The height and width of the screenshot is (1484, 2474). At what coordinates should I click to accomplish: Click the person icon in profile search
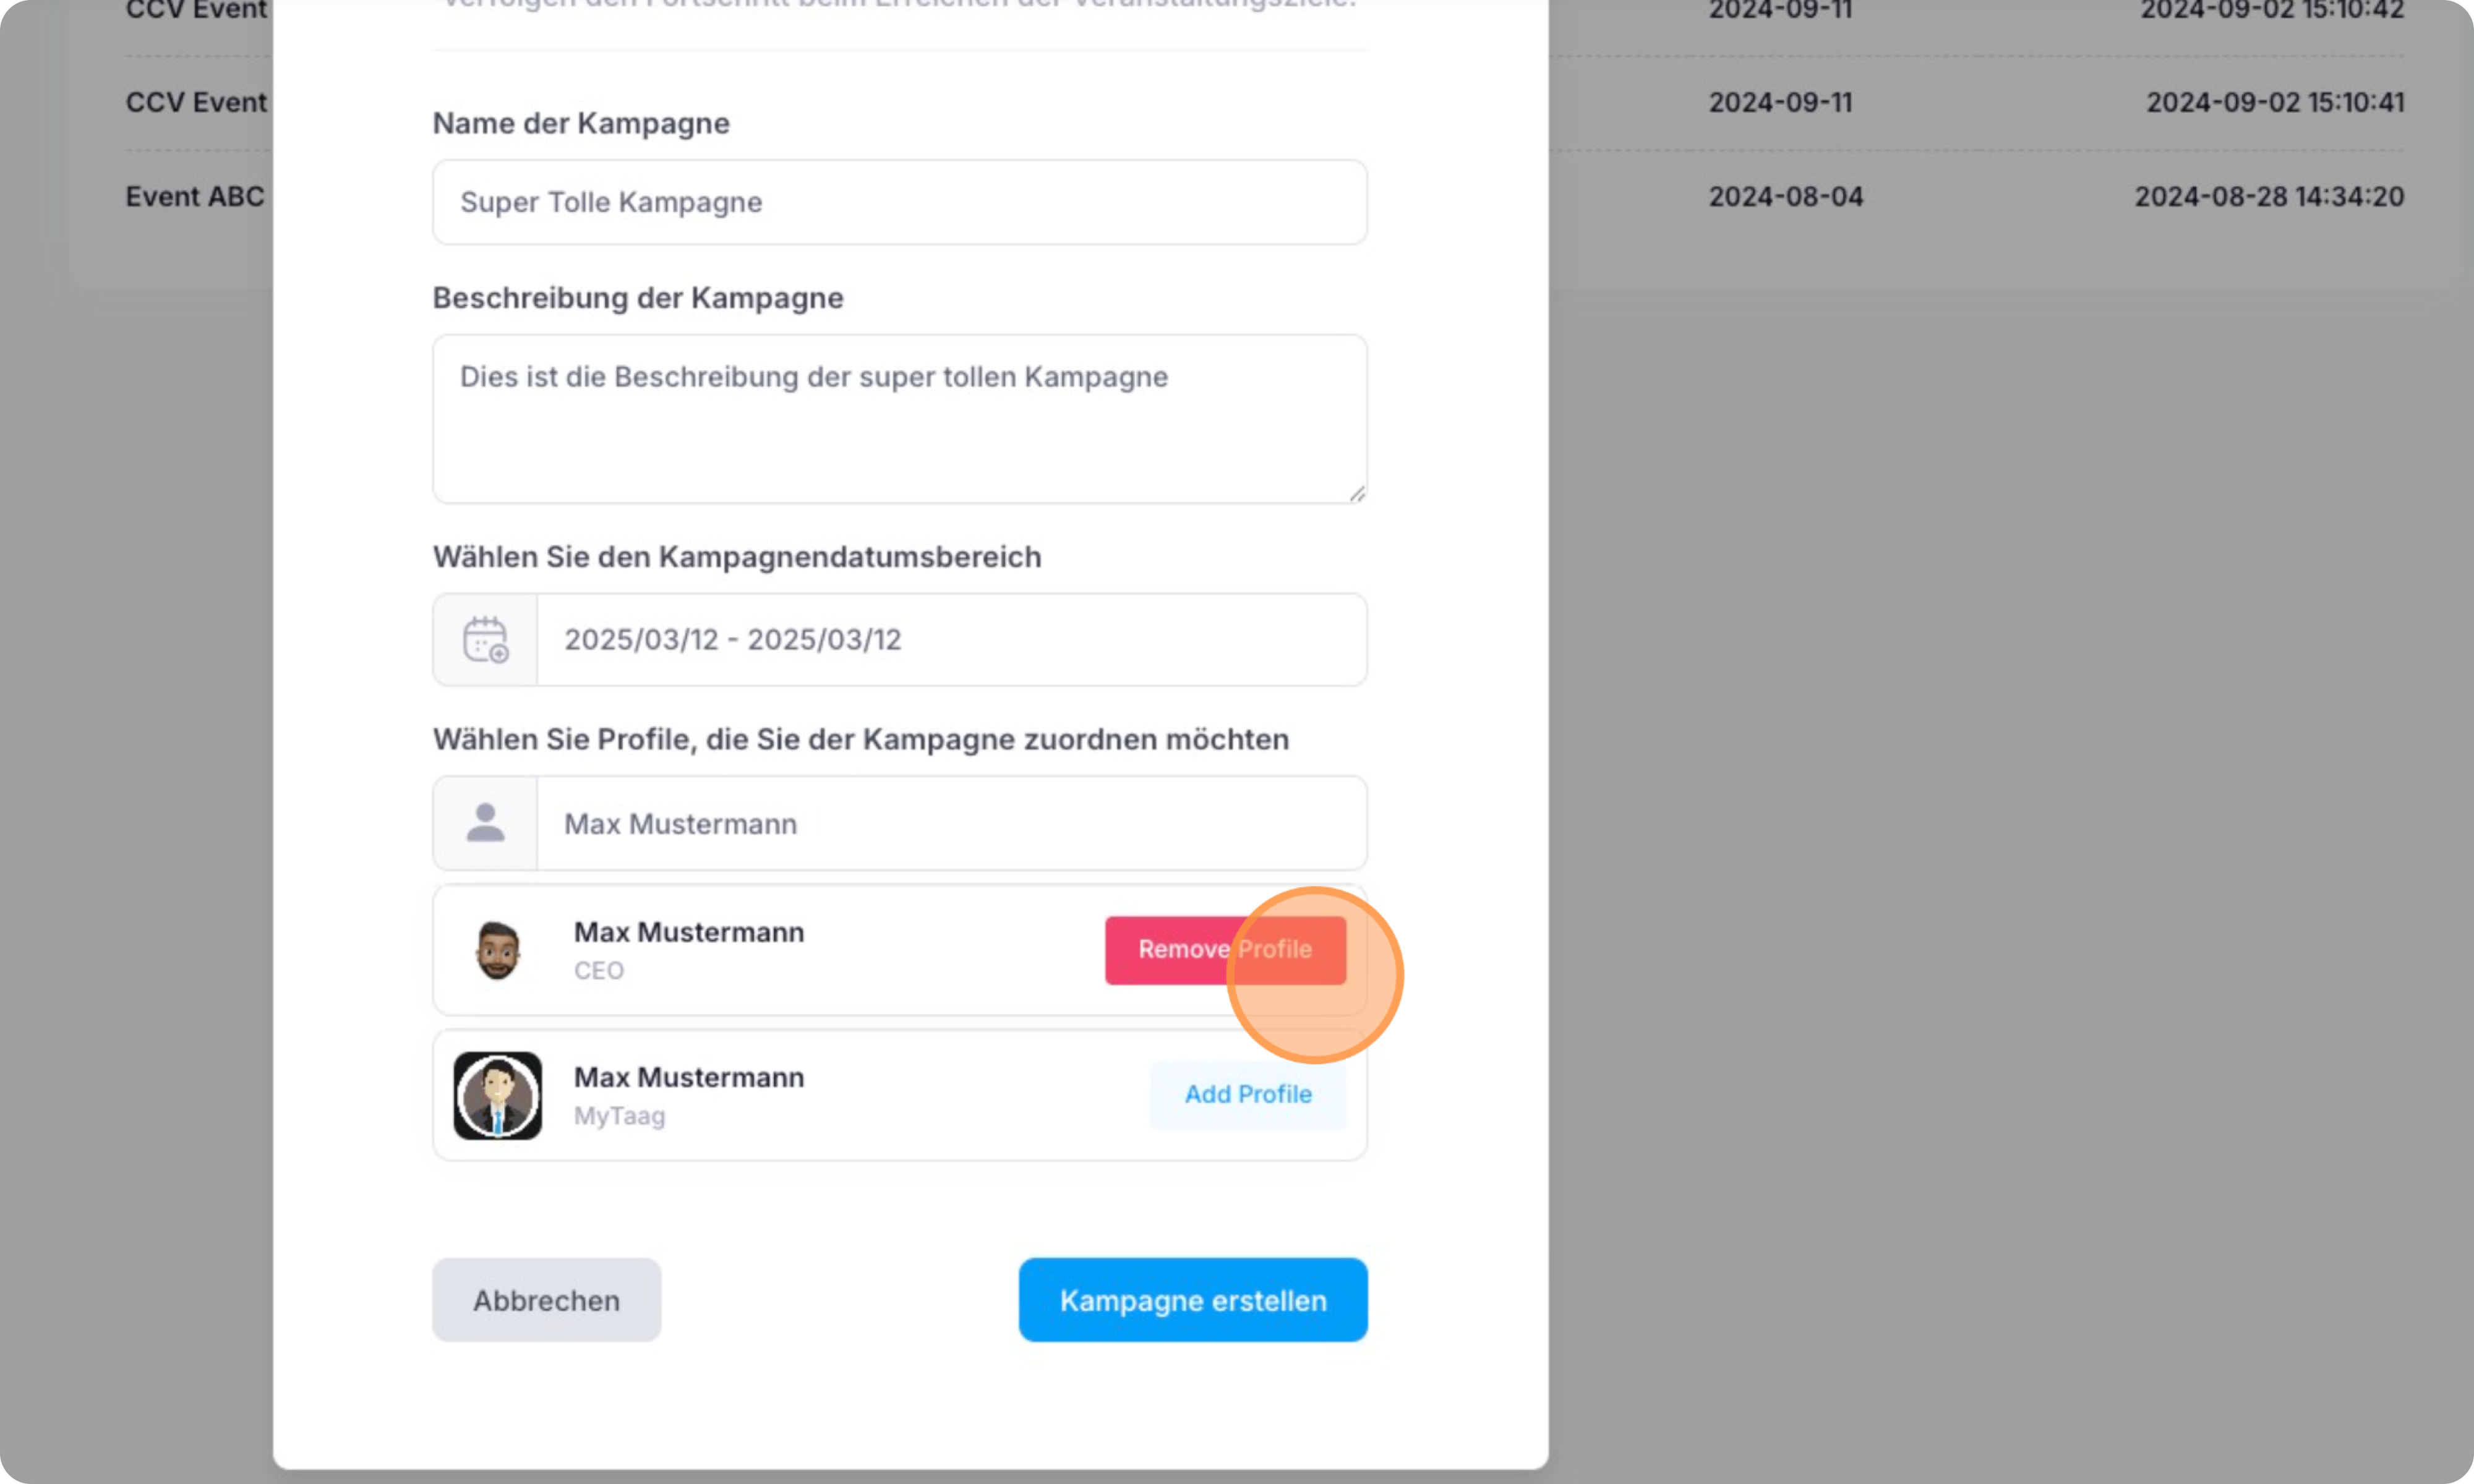click(x=485, y=824)
